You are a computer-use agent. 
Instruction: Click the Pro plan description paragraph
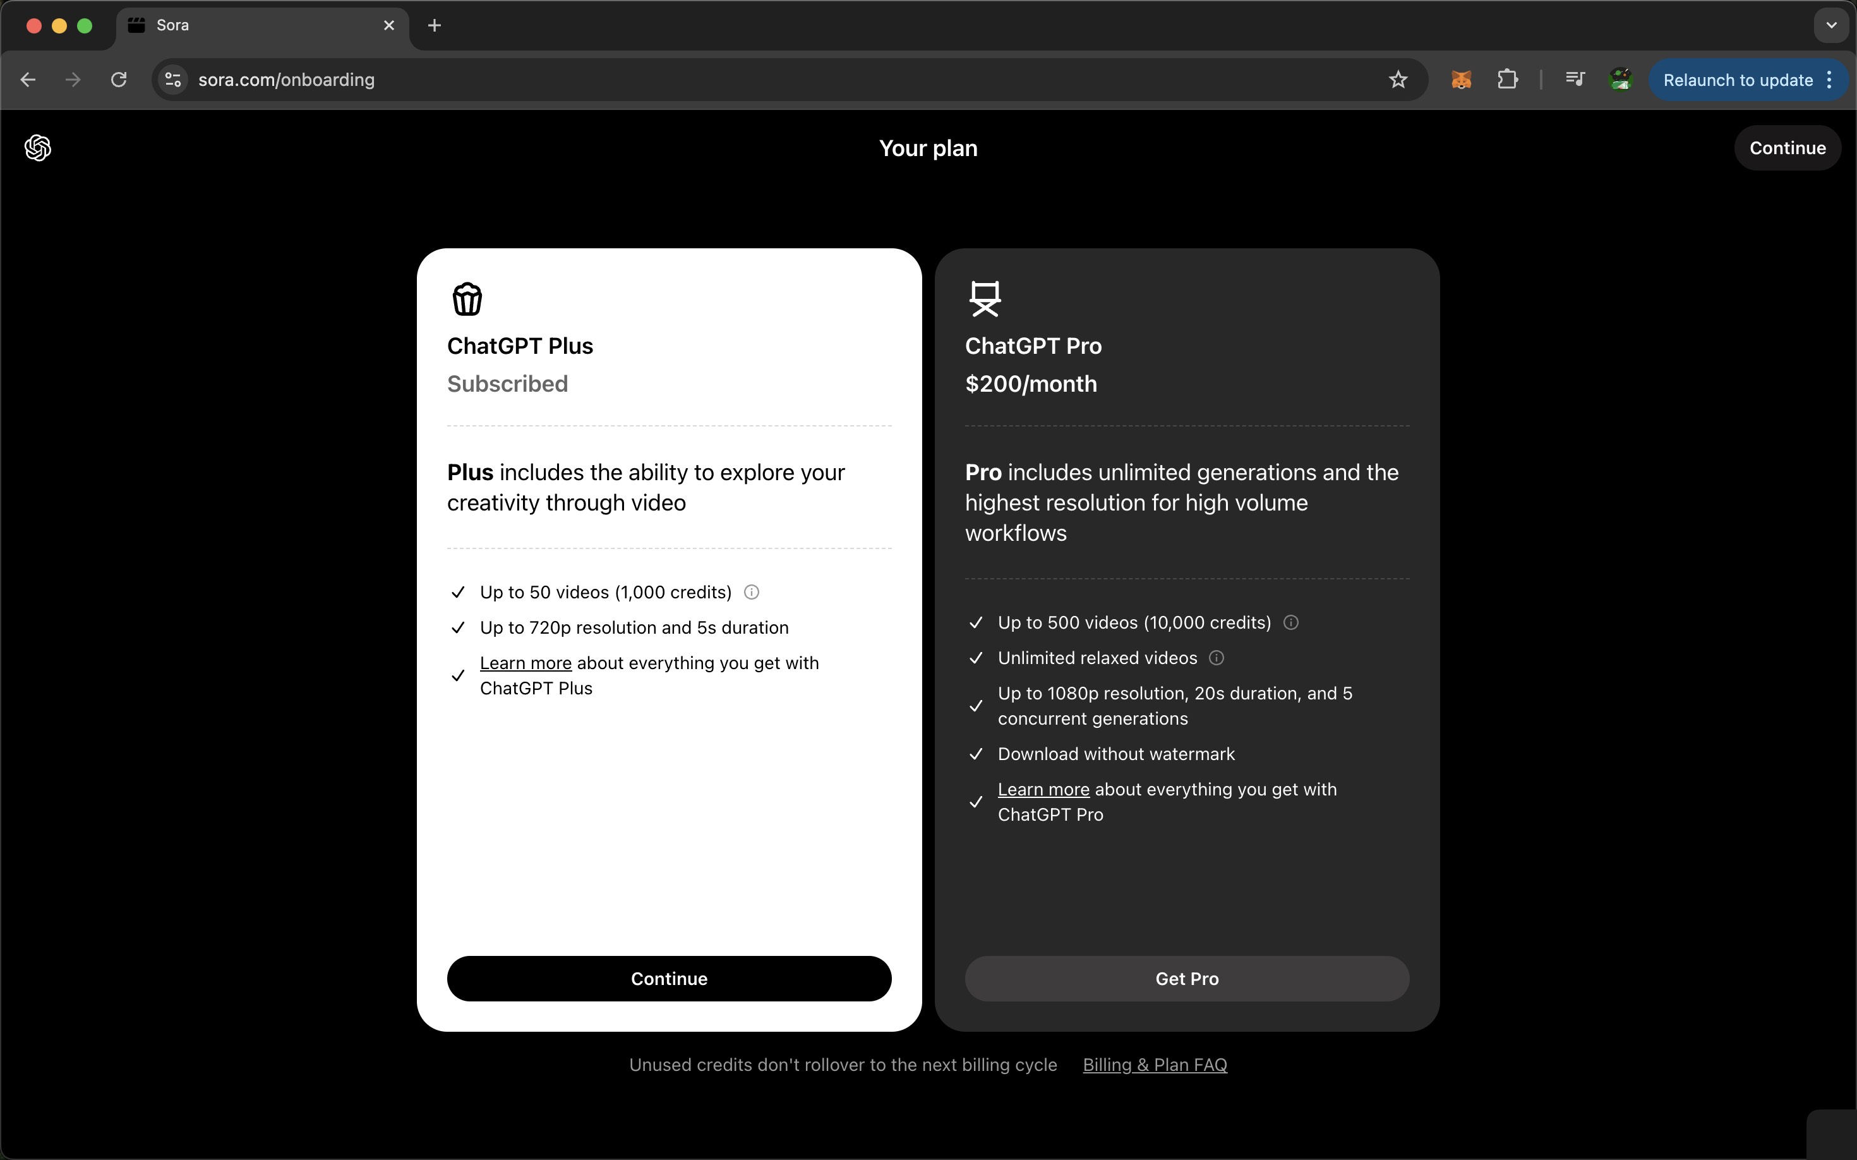point(1182,502)
